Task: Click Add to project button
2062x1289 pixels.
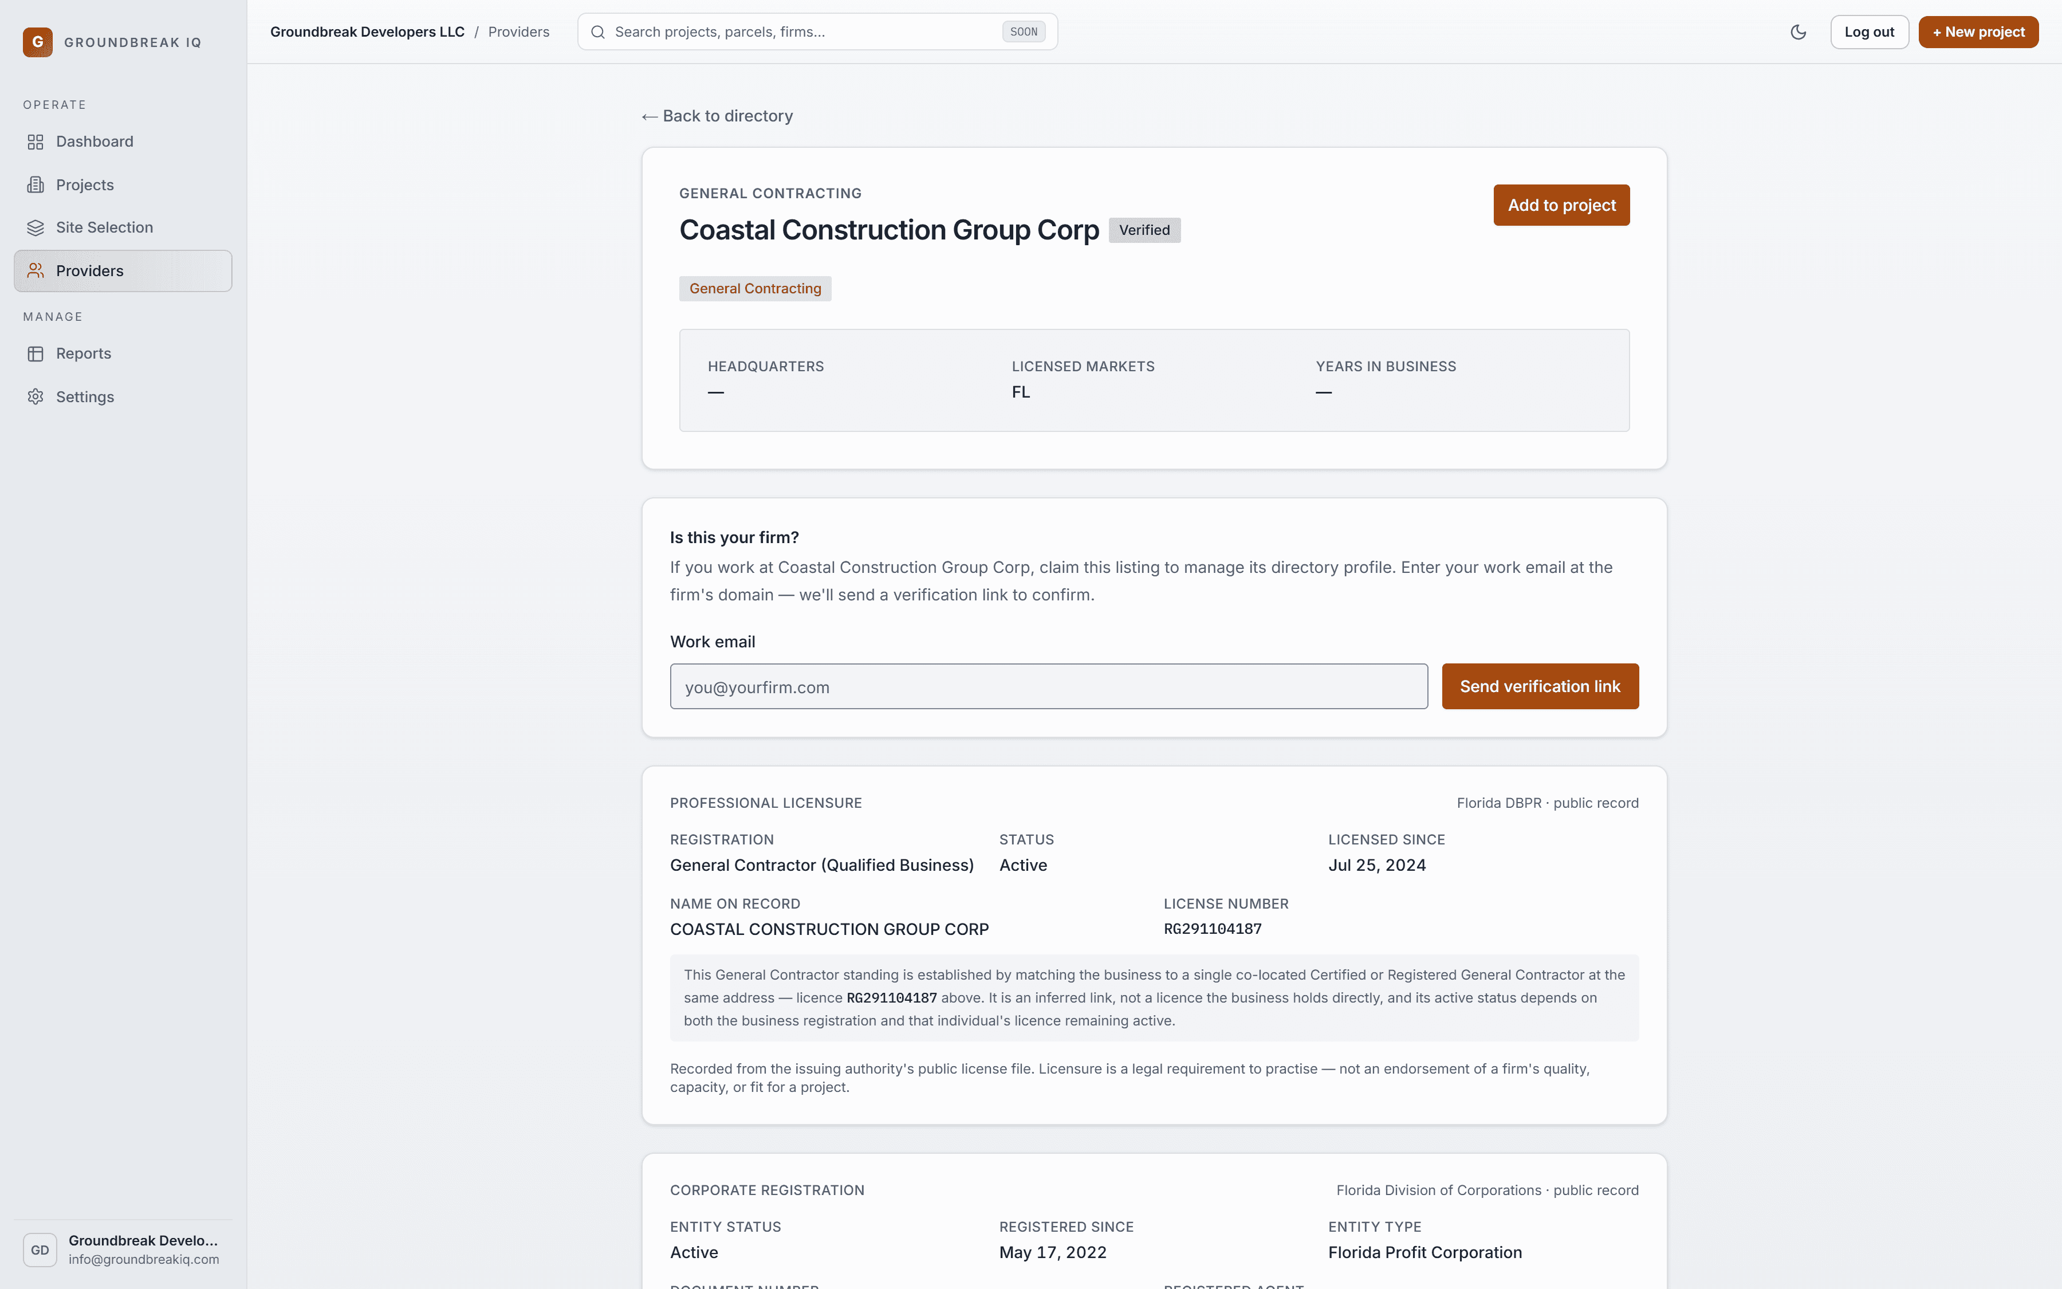Action: click(1561, 205)
